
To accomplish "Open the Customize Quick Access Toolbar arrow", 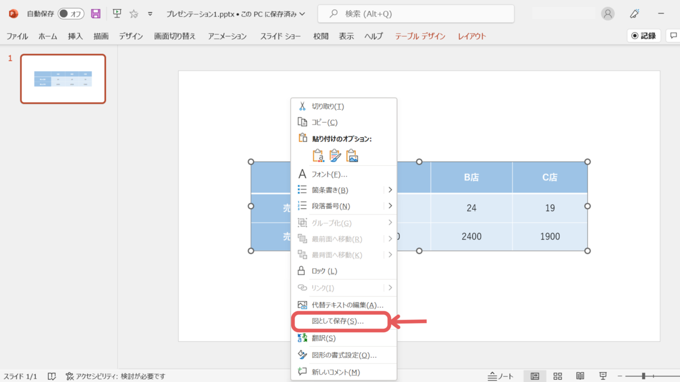I will click(x=150, y=14).
